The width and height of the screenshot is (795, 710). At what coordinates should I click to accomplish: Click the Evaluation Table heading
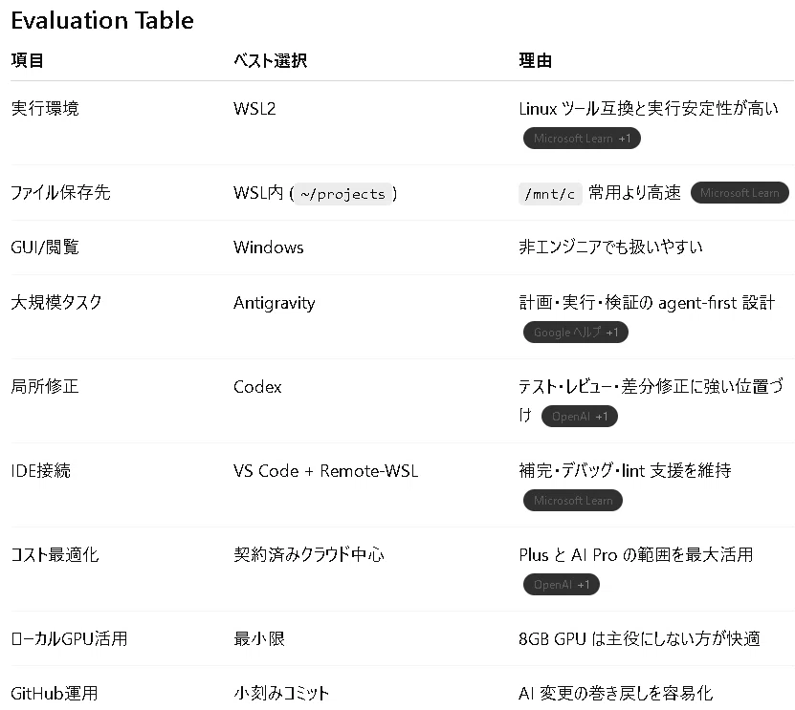102,21
